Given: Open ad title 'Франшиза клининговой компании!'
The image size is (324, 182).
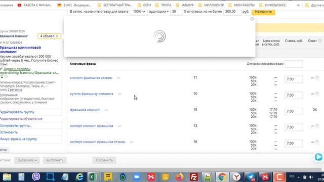Looking at the screenshot, I should point(20,50).
